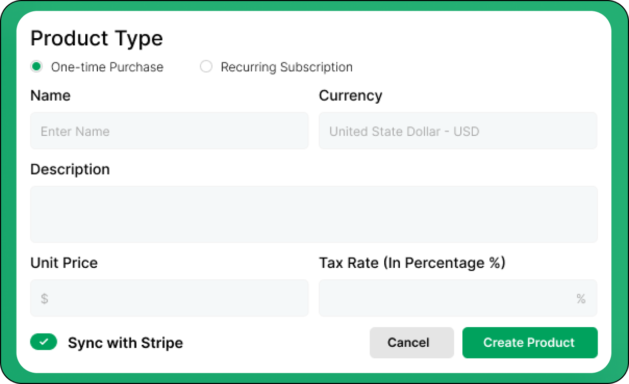
Task: Click the Sync with Stripe label text
Action: [x=125, y=343]
